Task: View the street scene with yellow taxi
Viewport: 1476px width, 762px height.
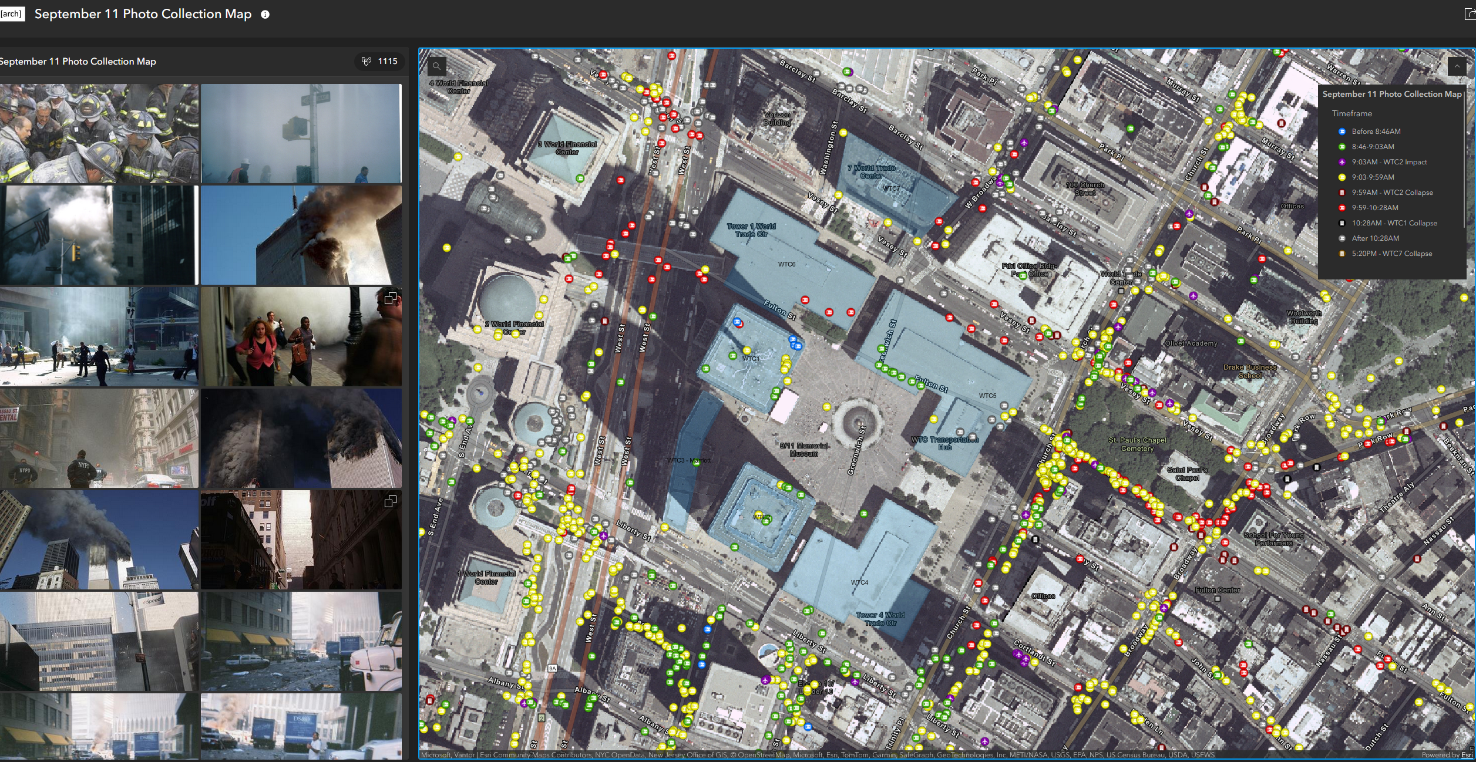Action: [x=99, y=336]
